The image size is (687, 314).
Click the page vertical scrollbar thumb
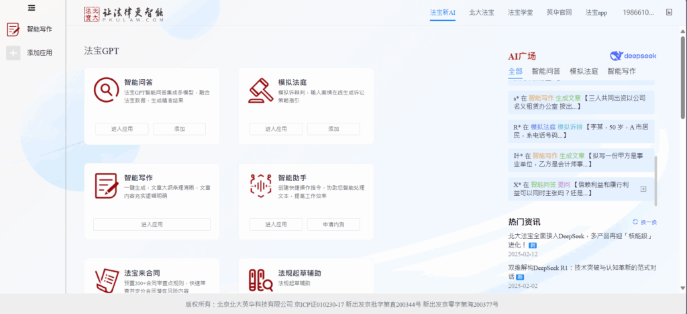click(683, 77)
